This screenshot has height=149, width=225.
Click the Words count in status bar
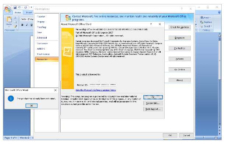click(x=24, y=138)
